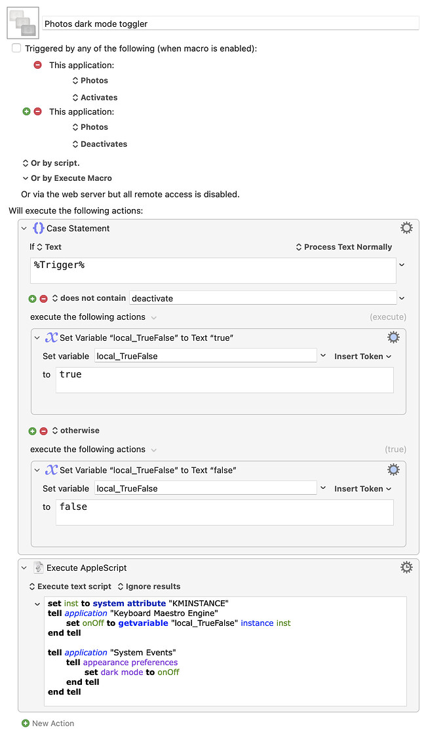Open the first 'execute the following actions' chevron
The width and height of the screenshot is (426, 734).
pos(153,317)
